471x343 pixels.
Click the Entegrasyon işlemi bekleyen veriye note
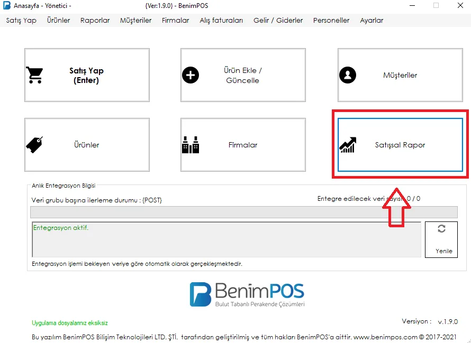(137, 264)
